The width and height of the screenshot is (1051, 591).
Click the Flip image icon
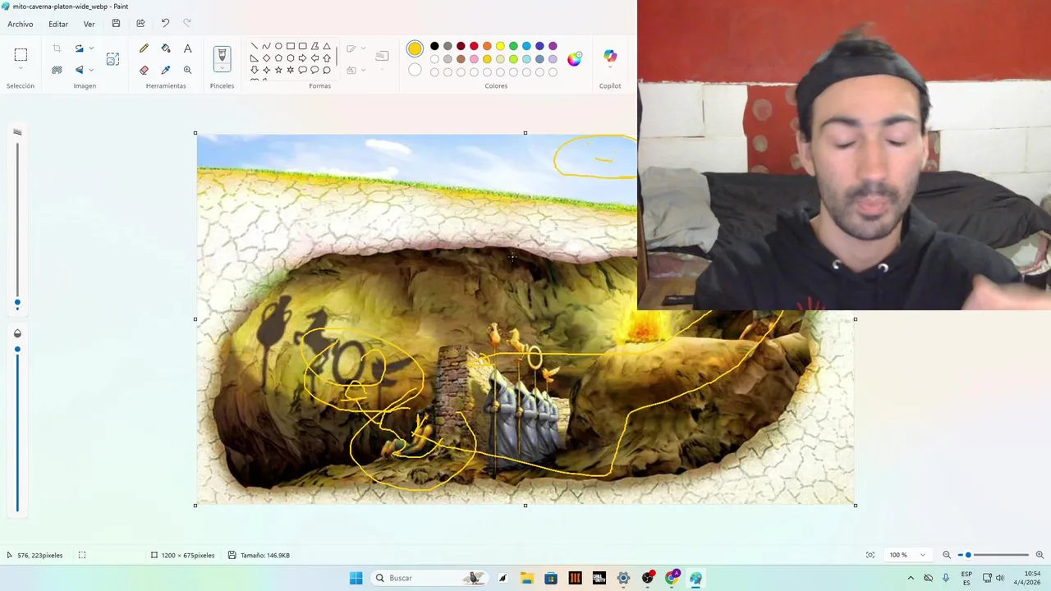coord(80,70)
